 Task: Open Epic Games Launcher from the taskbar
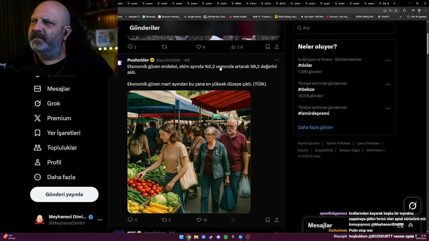tap(233, 237)
